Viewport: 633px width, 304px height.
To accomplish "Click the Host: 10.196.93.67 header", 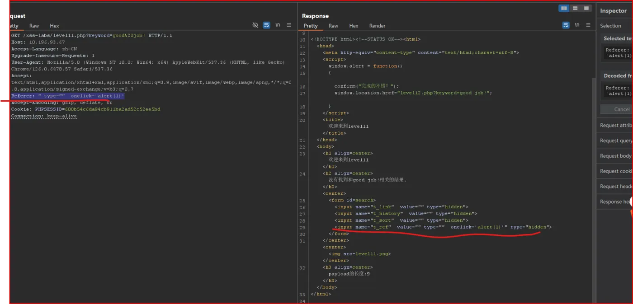I will [x=38, y=42].
